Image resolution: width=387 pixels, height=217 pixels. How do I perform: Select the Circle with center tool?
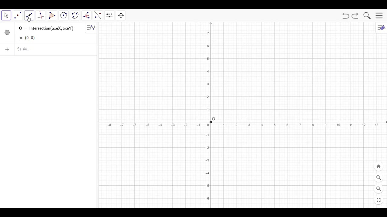click(x=63, y=15)
